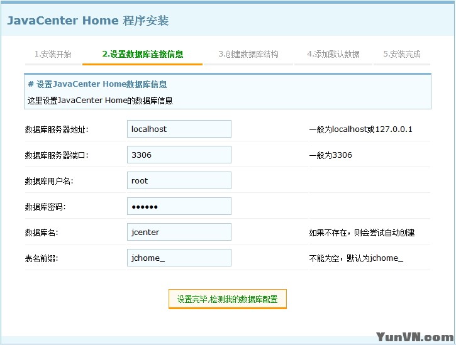
Task: Click hint text 一般为localhost或127.0.0.1
Action: coord(360,129)
